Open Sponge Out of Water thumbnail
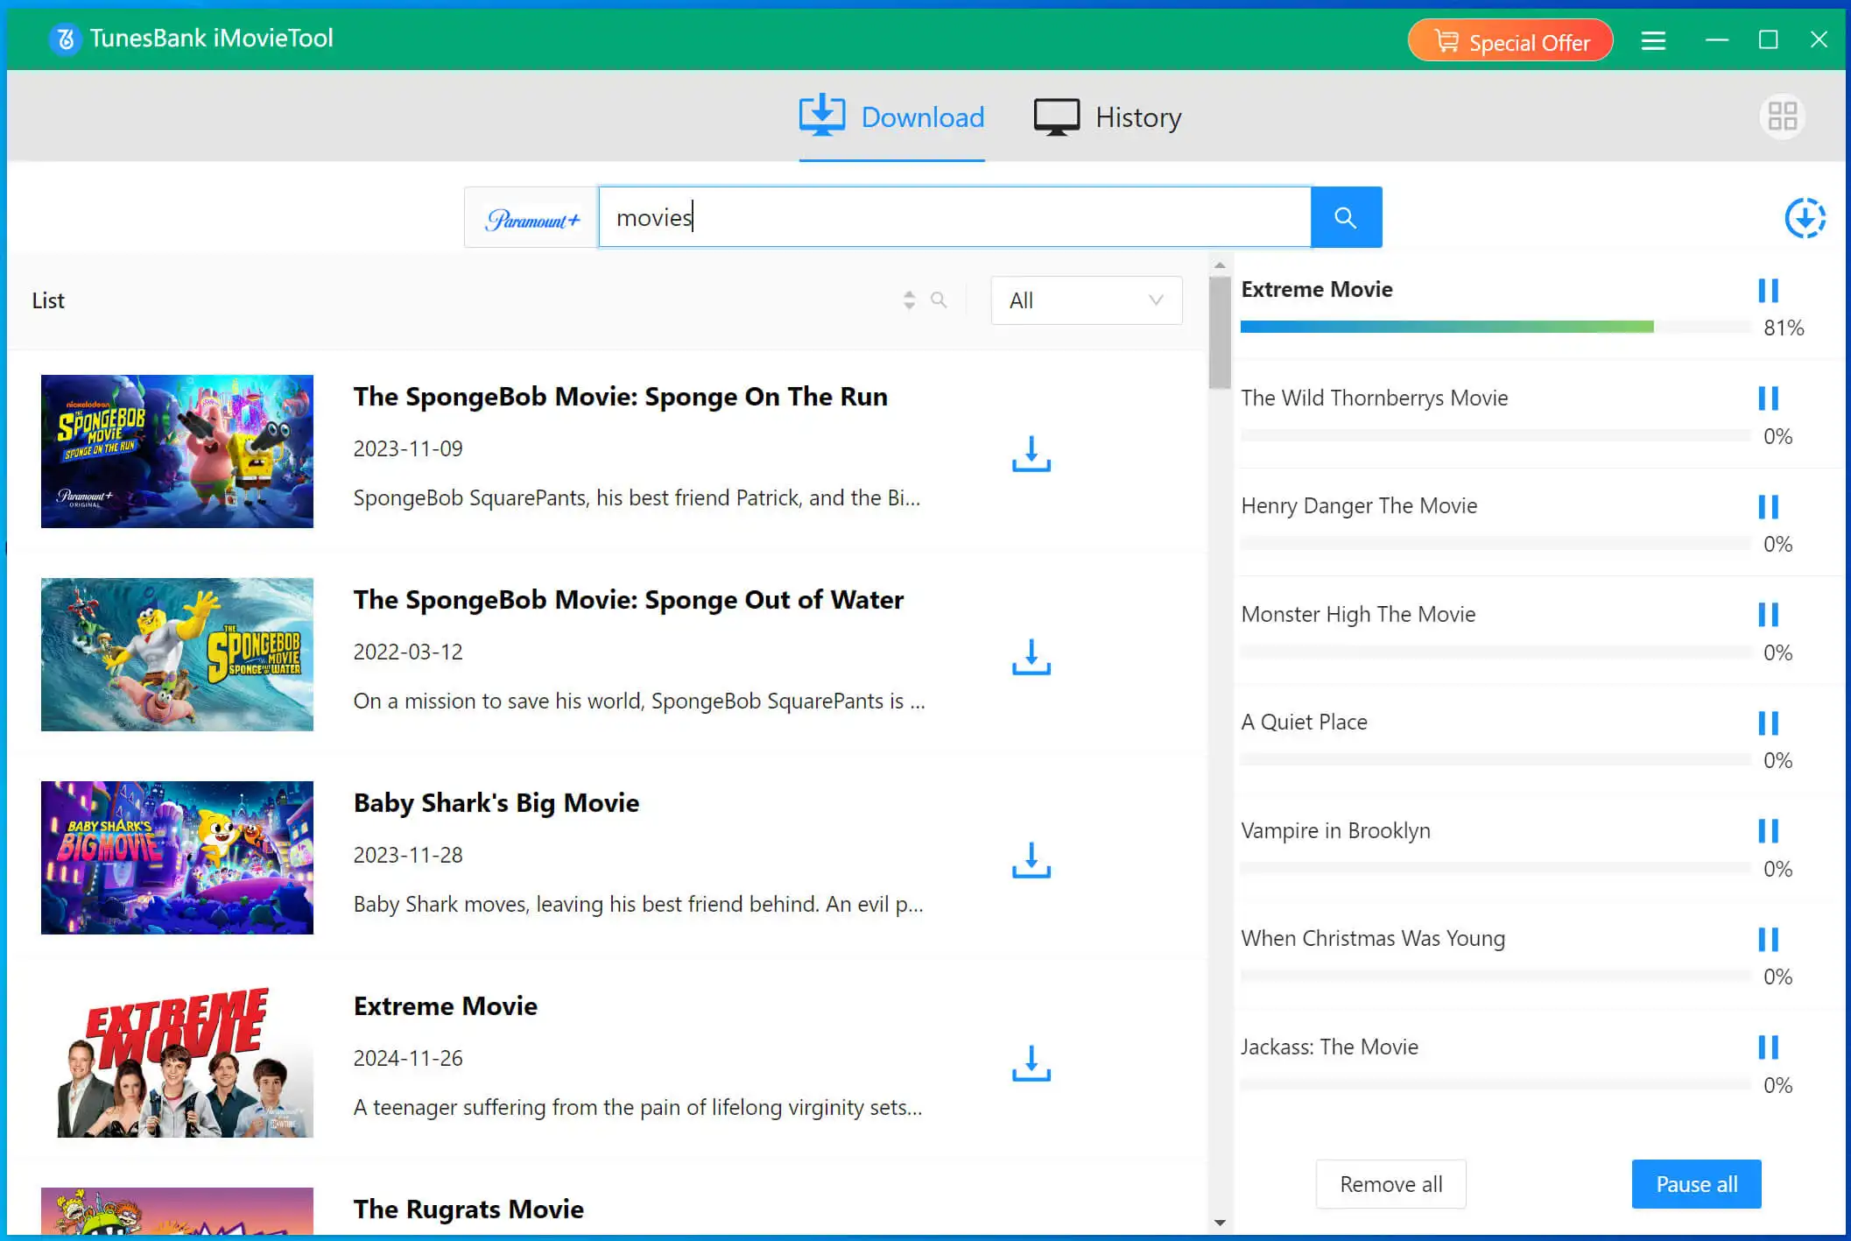Viewport: 1851px width, 1241px height. (x=177, y=654)
